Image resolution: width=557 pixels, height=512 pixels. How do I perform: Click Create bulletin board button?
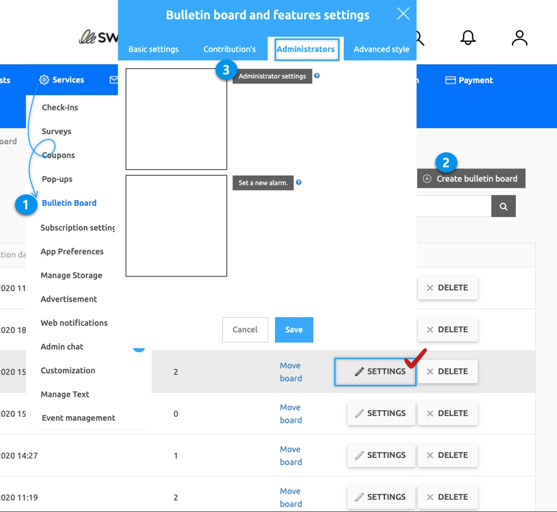click(471, 179)
